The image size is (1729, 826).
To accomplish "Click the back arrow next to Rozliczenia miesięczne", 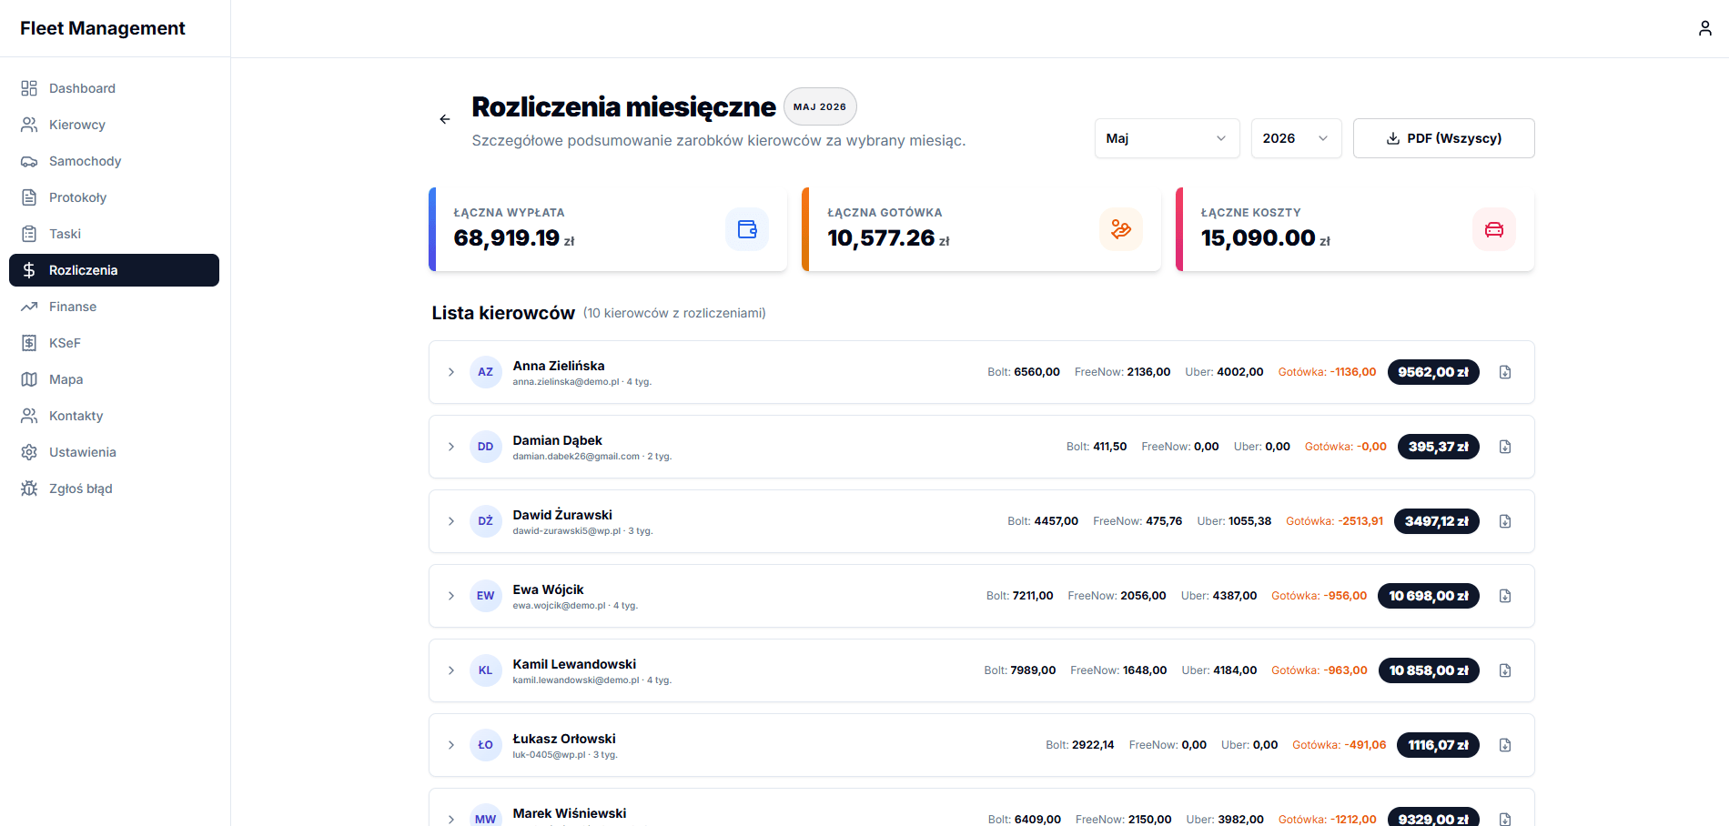I will click(445, 119).
